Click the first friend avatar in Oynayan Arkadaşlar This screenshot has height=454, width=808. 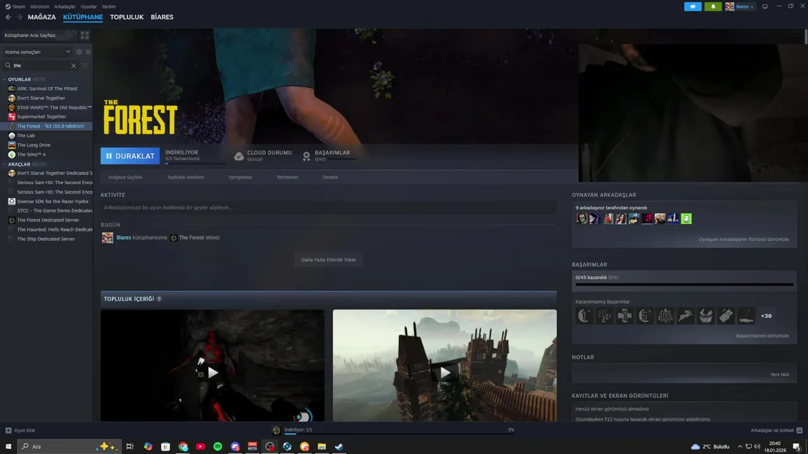(x=582, y=219)
